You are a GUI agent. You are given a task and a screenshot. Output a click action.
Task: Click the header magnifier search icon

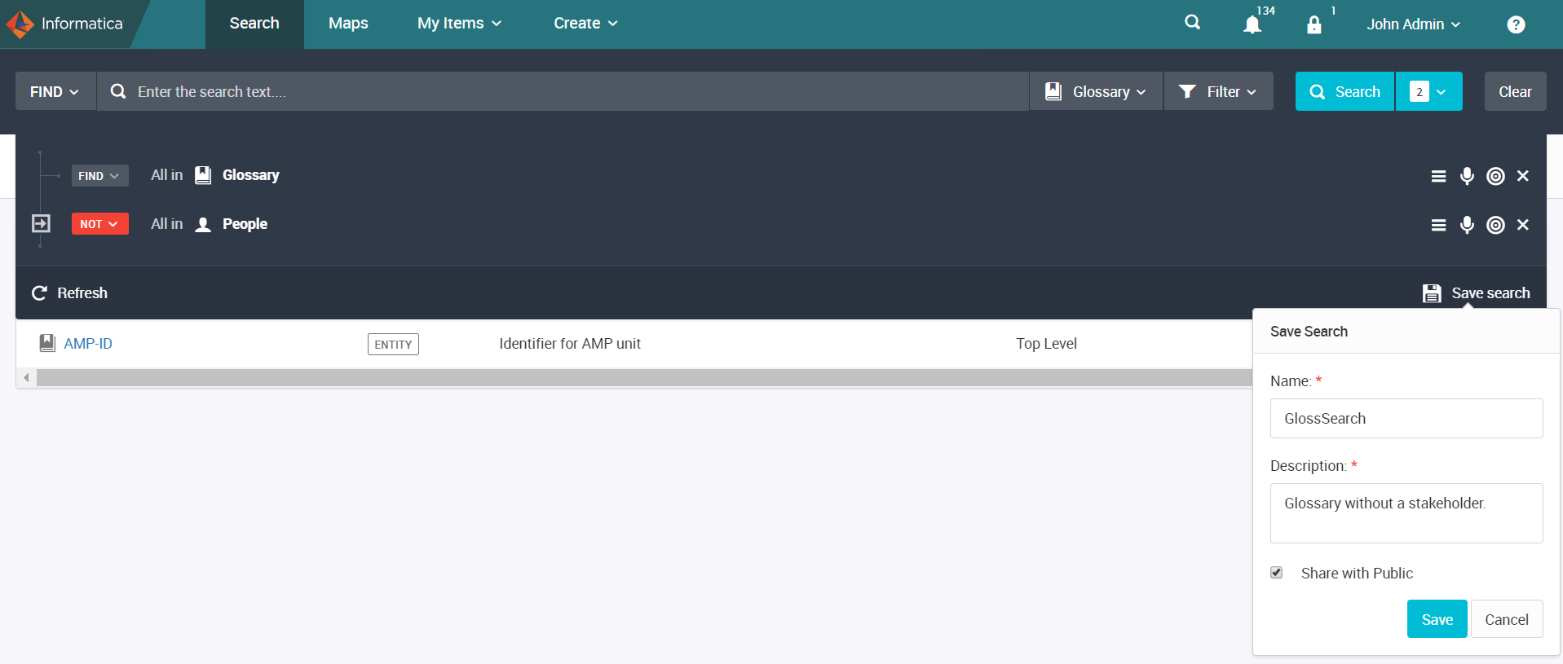[x=1192, y=23]
